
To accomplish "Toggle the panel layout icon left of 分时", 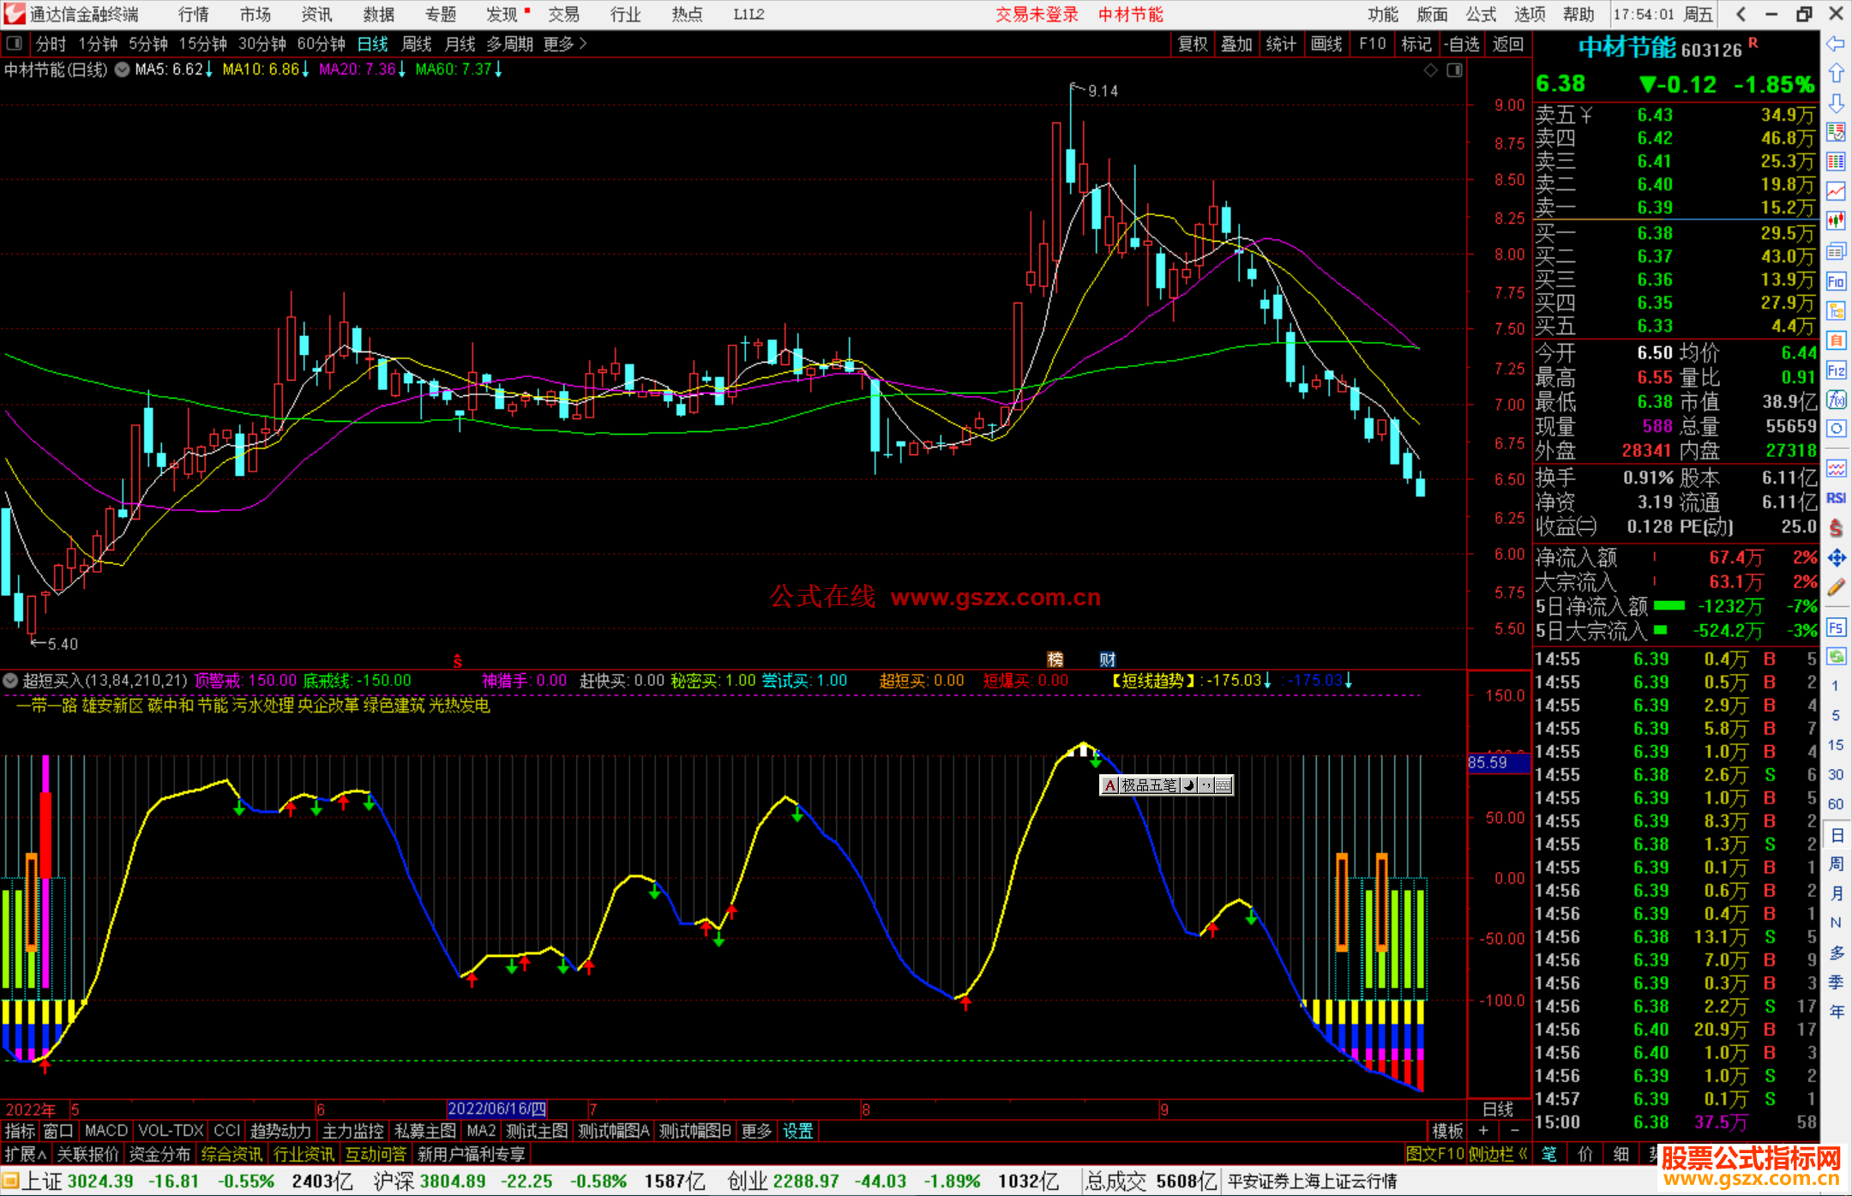I will 15,44.
